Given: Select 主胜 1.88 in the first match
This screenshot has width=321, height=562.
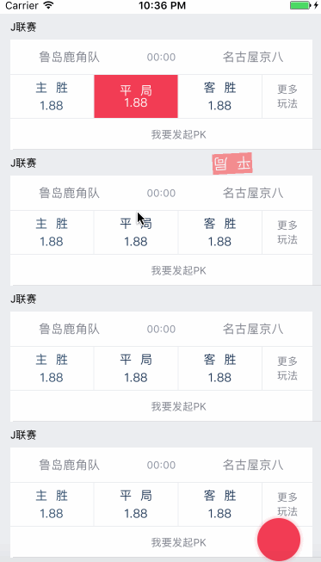Looking at the screenshot, I should [52, 96].
